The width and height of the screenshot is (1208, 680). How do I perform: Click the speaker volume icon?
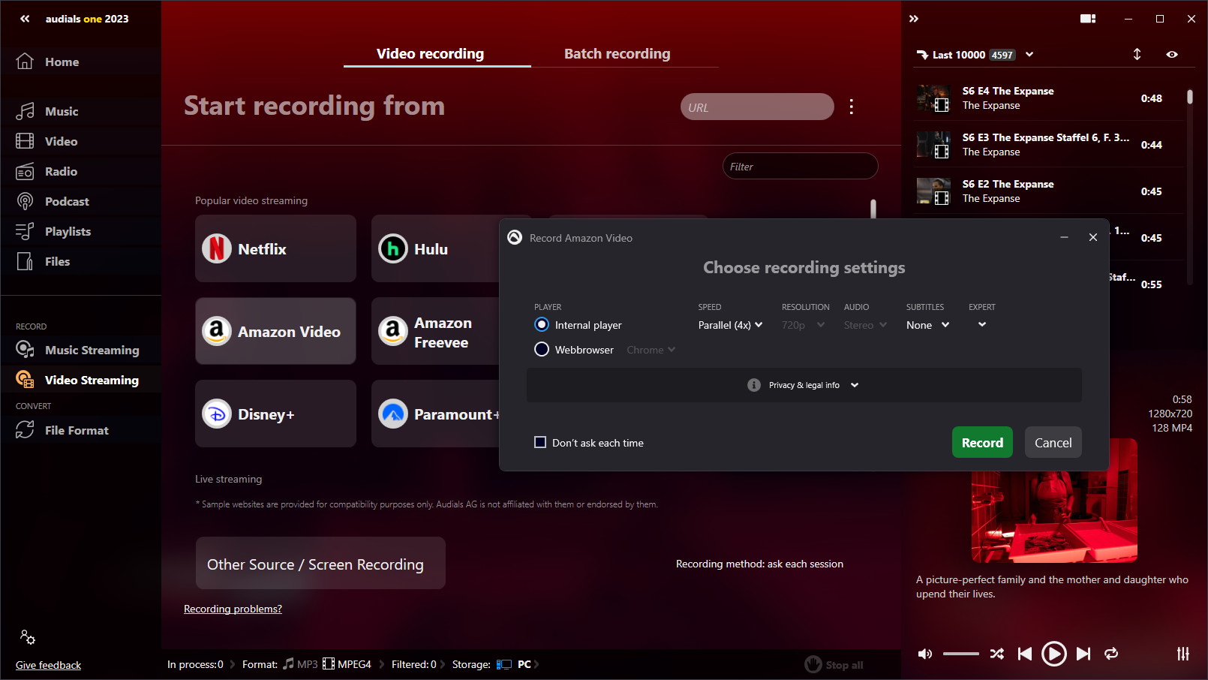(925, 654)
